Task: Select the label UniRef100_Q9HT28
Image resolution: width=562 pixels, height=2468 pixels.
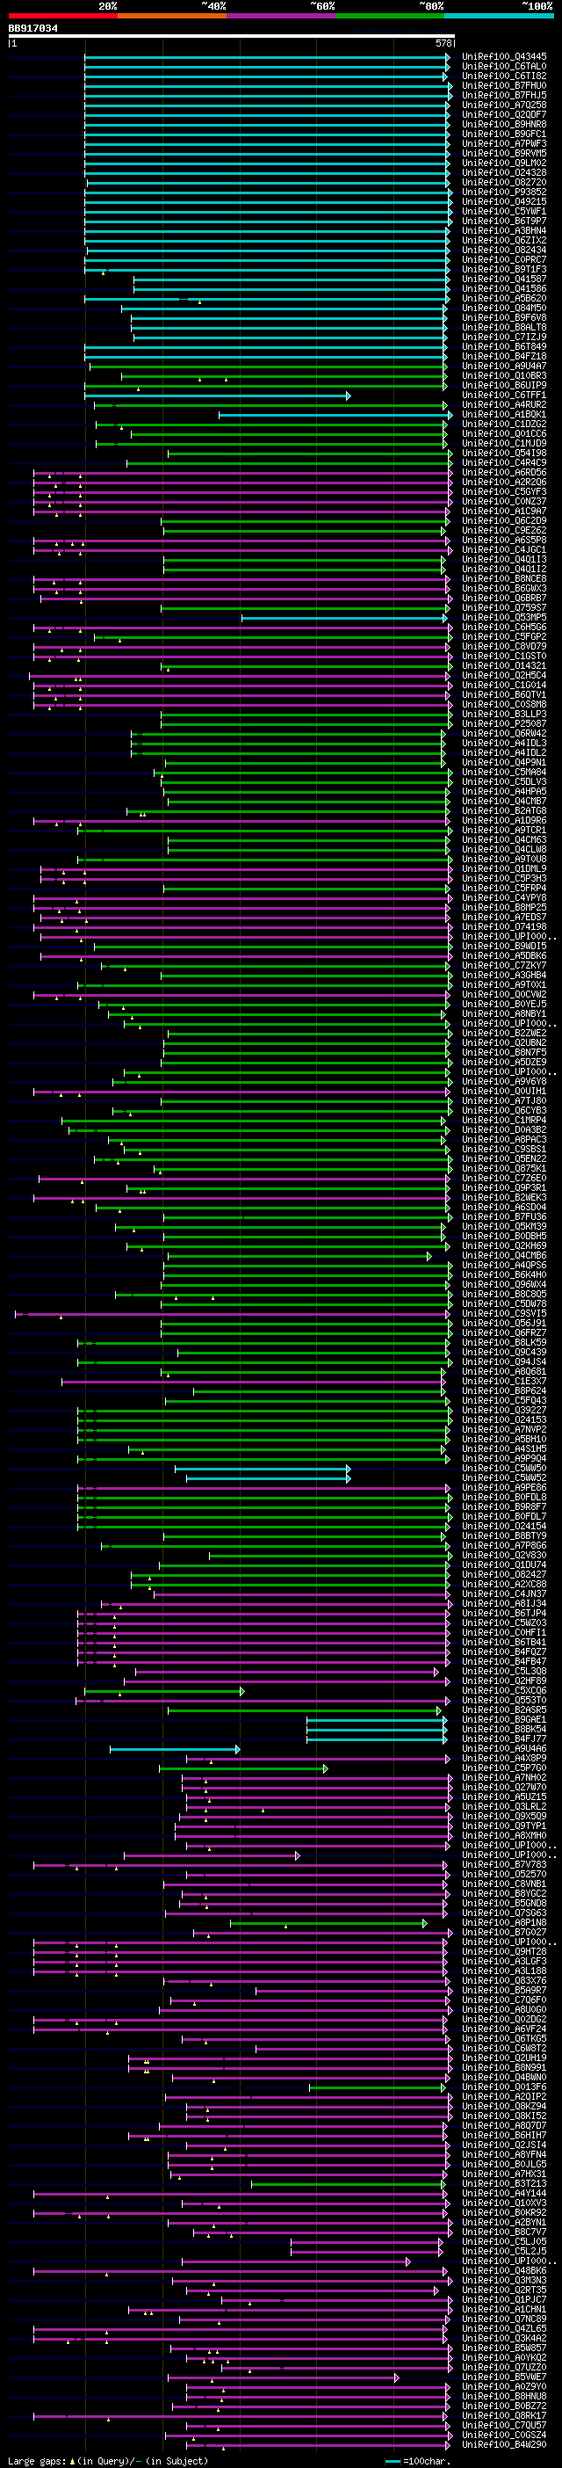Action: [505, 1951]
